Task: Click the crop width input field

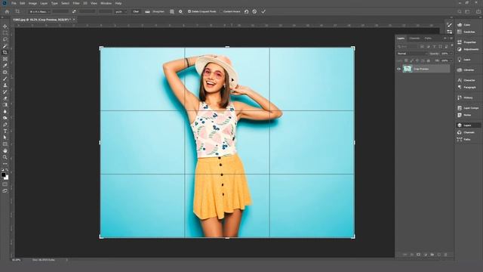Action: 60,11
